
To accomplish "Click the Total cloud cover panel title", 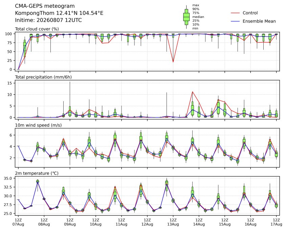I will [37, 29].
